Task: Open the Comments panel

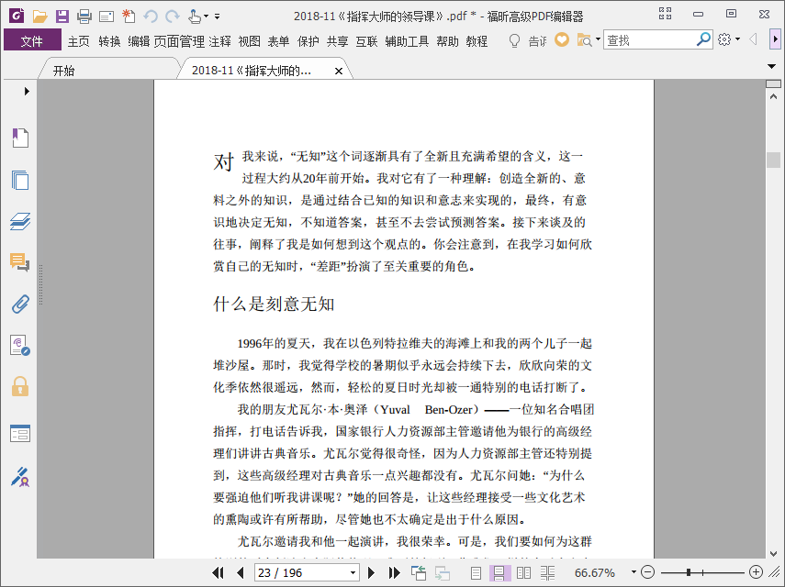Action: click(x=19, y=262)
